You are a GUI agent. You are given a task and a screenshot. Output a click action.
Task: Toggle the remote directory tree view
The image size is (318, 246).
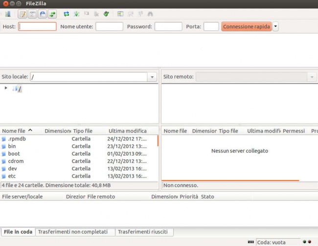point(43,14)
